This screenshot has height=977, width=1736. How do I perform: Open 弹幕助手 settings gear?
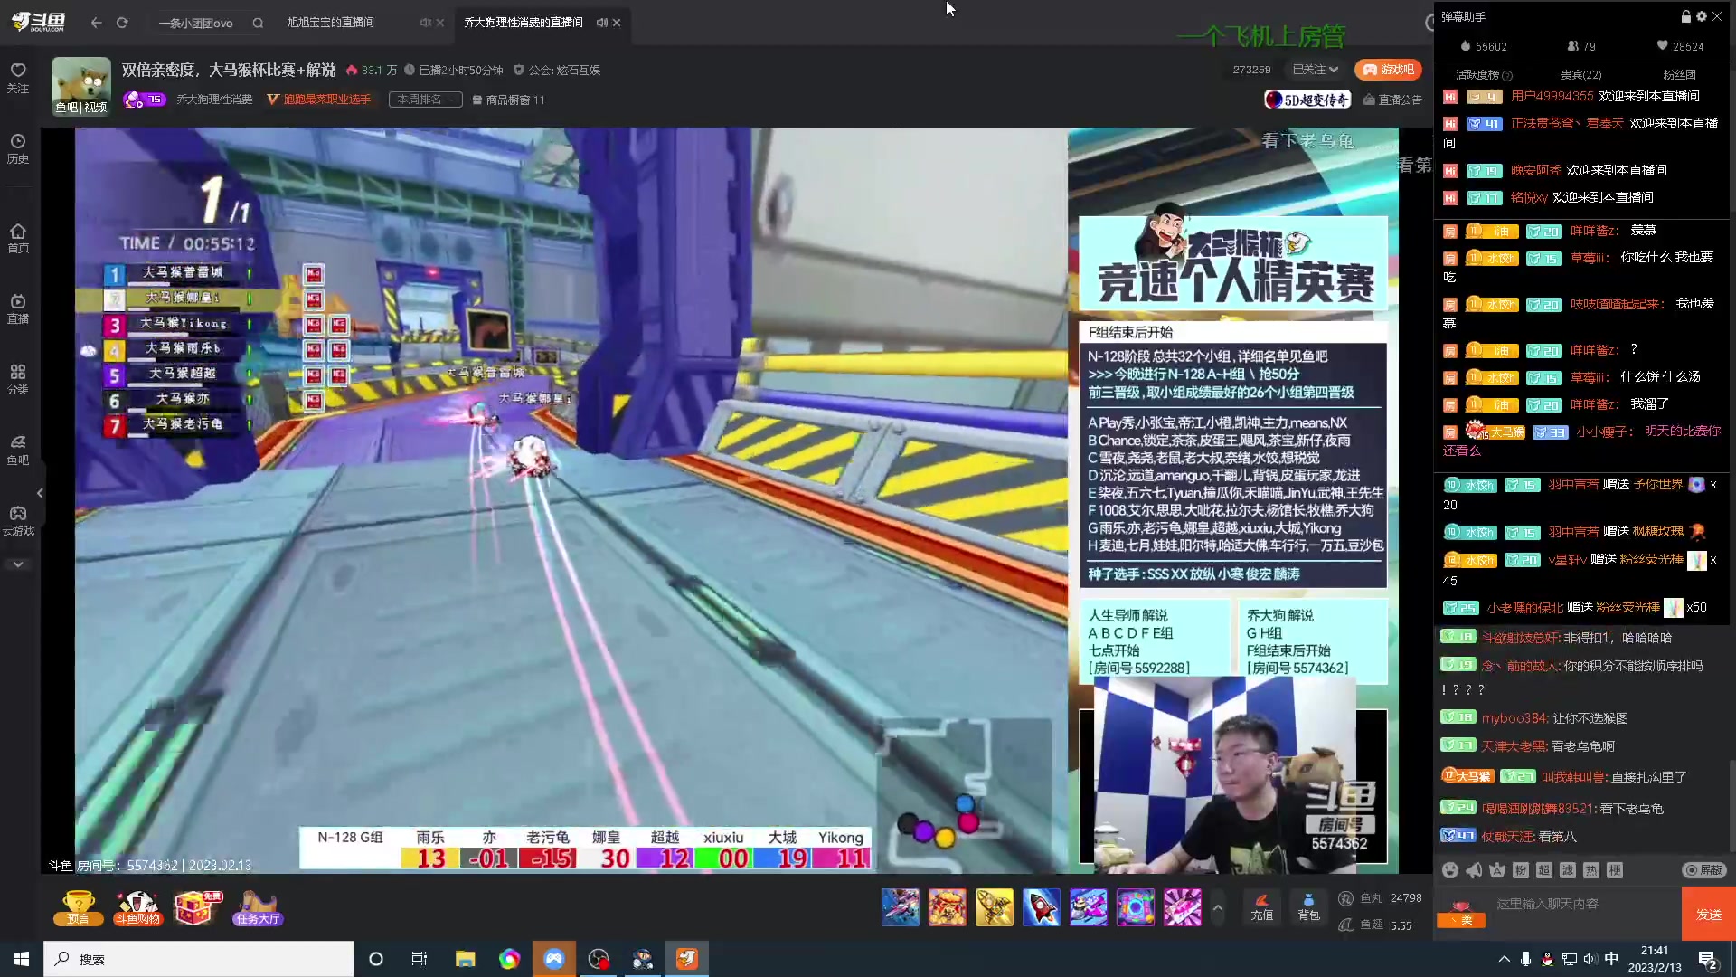click(x=1702, y=16)
